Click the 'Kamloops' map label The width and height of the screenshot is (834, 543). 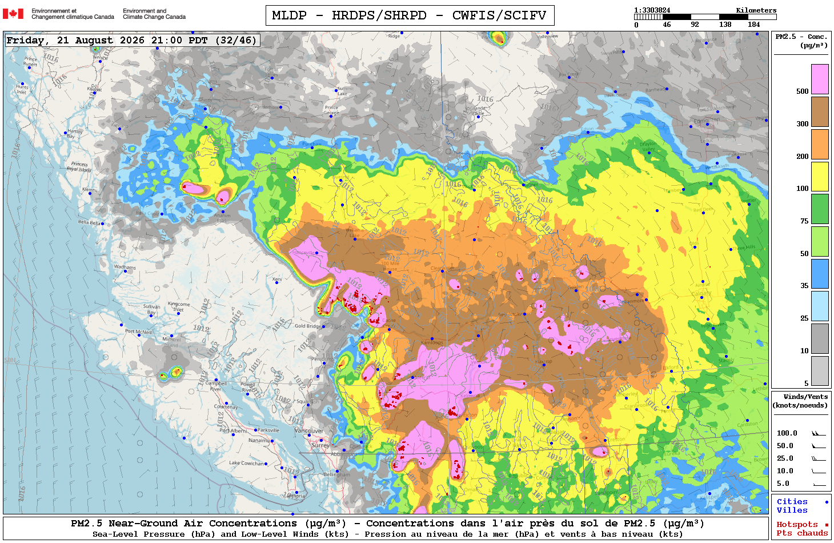click(432, 342)
